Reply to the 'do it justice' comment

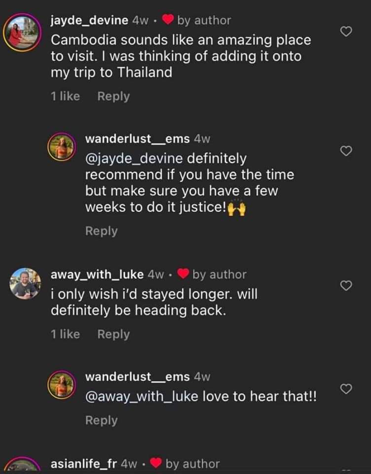[x=102, y=231]
